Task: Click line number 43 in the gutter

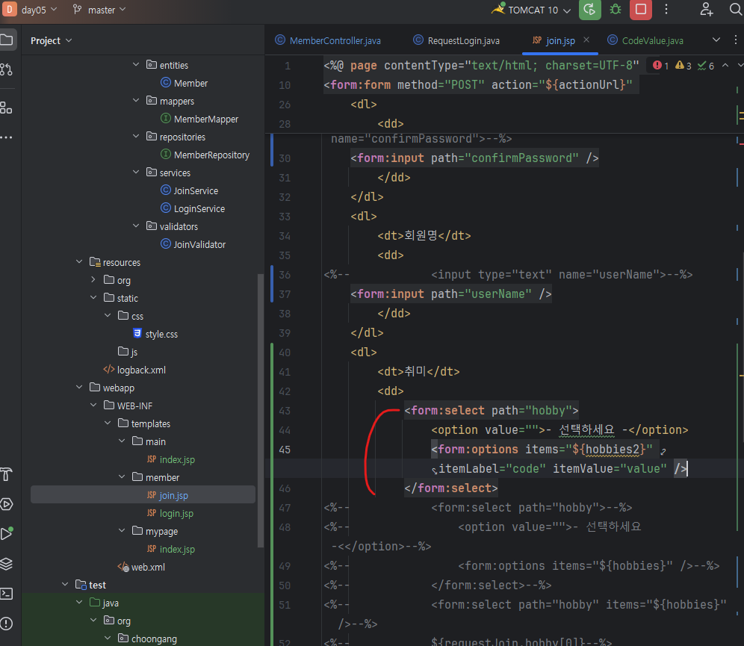Action: coord(285,411)
